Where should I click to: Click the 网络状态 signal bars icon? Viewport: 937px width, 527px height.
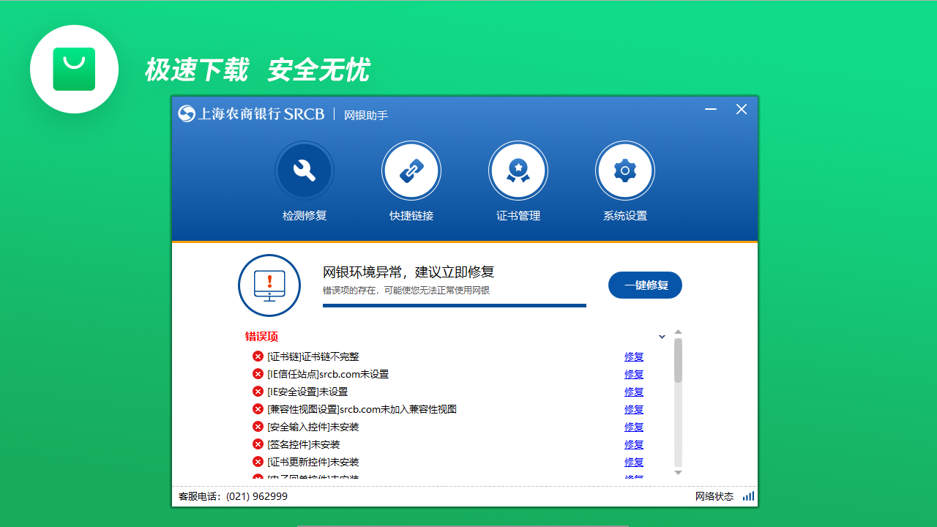pos(748,496)
